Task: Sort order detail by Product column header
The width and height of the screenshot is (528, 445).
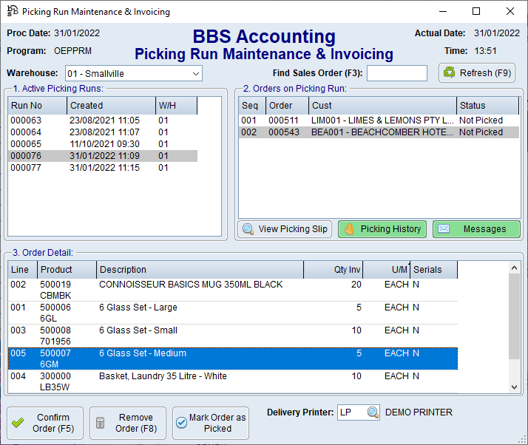Action: point(67,270)
